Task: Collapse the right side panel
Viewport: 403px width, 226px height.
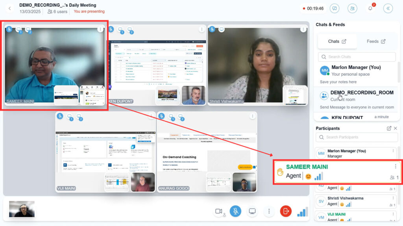Action: point(388,8)
